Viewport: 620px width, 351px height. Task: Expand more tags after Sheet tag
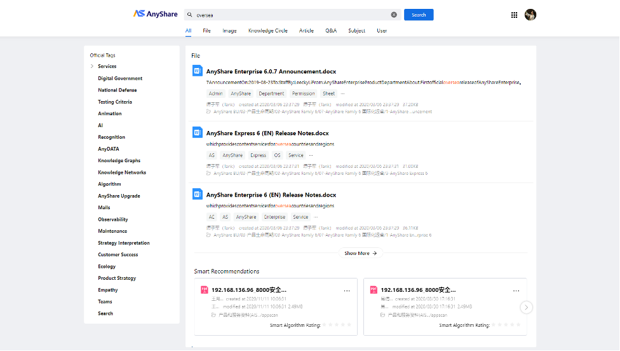pyautogui.click(x=343, y=93)
